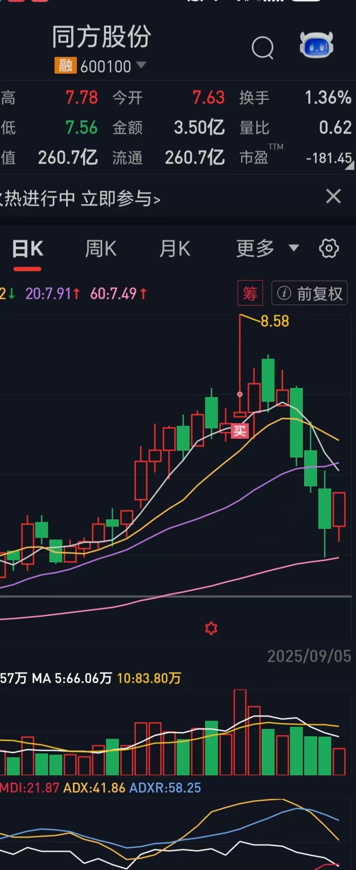Expand the 更多 period dropdown
The image size is (356, 870).
point(267,249)
